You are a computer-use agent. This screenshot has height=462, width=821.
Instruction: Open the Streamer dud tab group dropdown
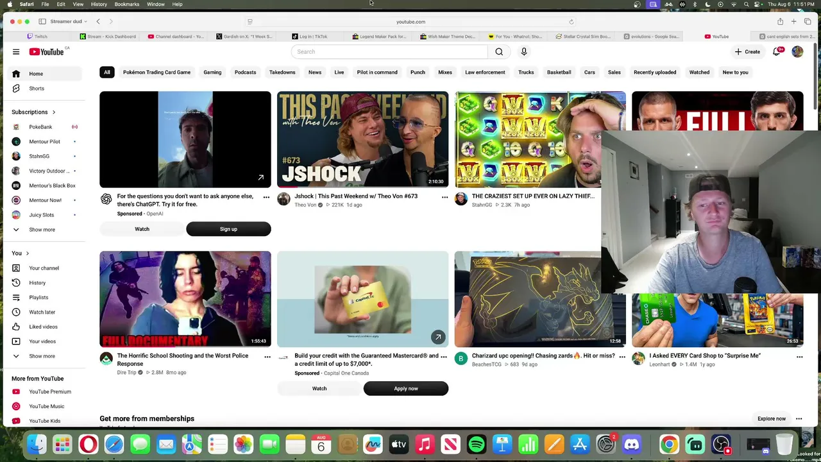[x=69, y=22]
